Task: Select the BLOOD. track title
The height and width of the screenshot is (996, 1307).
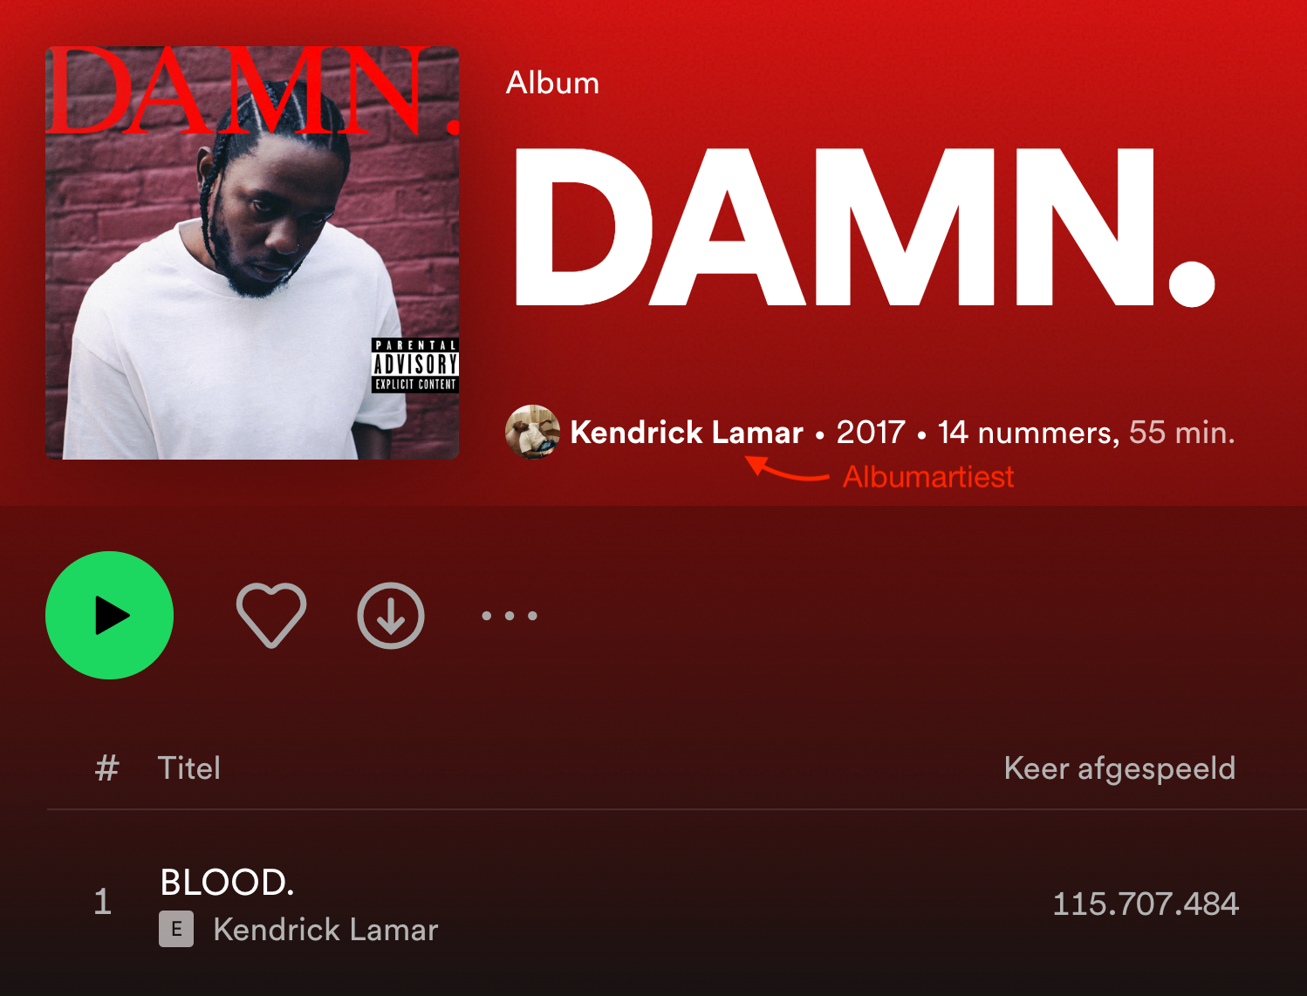Action: pos(227,883)
